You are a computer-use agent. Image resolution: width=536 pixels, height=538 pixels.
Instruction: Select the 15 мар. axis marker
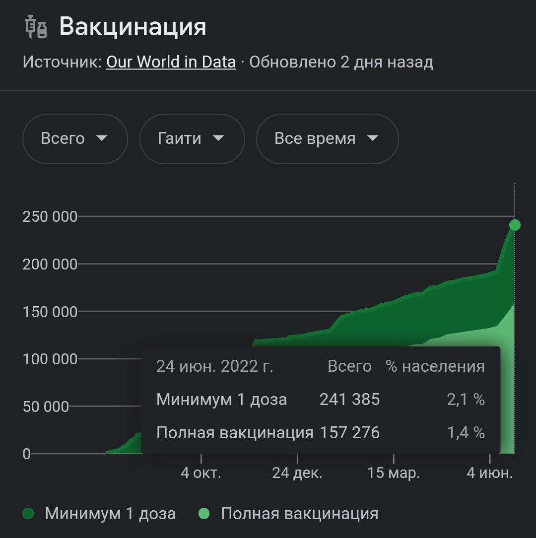tap(394, 473)
